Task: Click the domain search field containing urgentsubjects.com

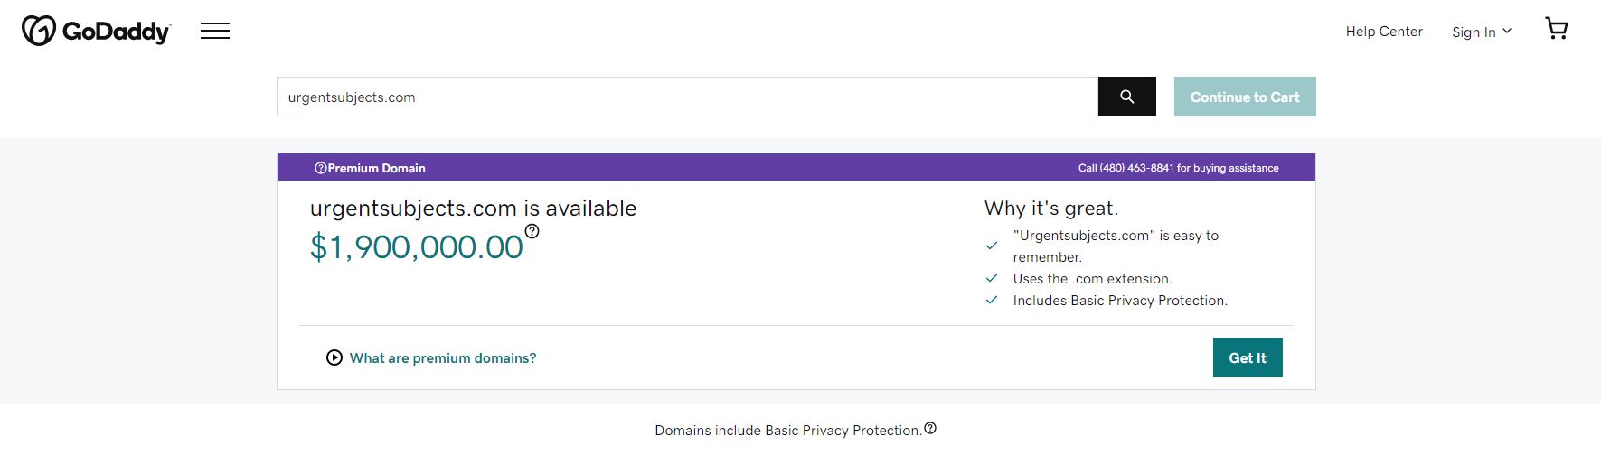Action: 687,97
